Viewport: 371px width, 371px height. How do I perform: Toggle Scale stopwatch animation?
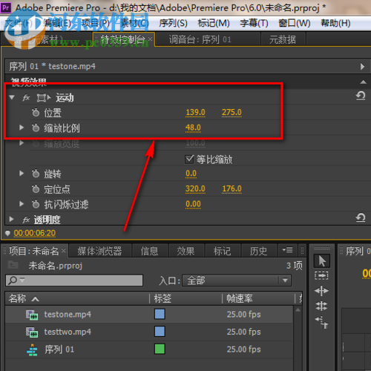point(36,128)
